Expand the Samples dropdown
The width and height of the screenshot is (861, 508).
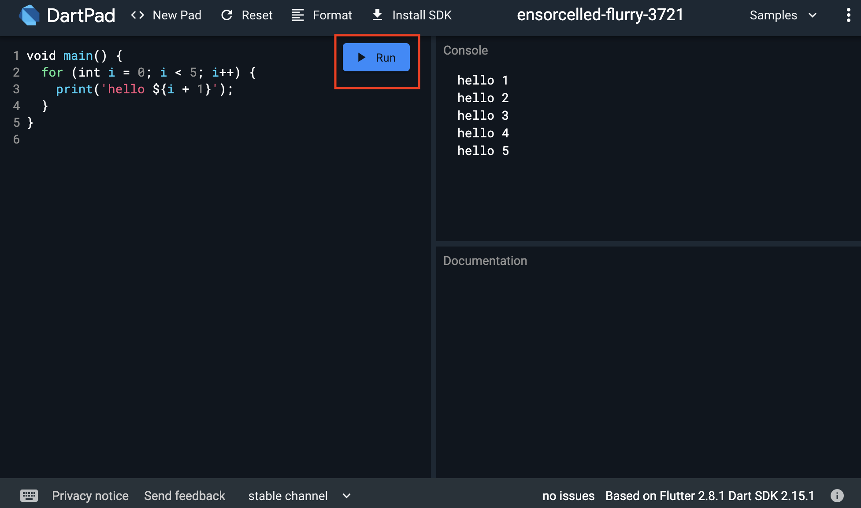click(x=773, y=15)
